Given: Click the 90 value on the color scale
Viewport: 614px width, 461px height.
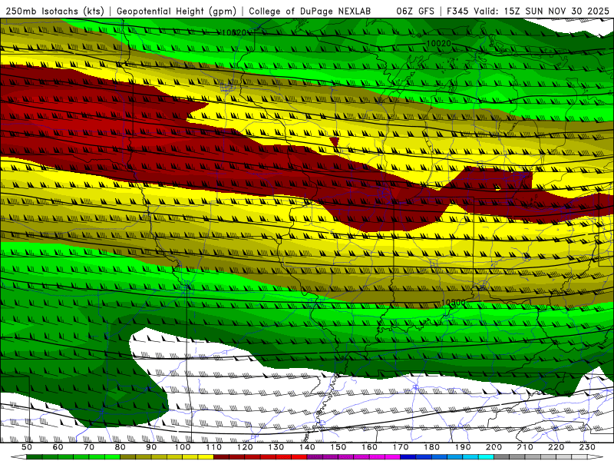Looking at the screenshot, I should pyautogui.click(x=151, y=447).
